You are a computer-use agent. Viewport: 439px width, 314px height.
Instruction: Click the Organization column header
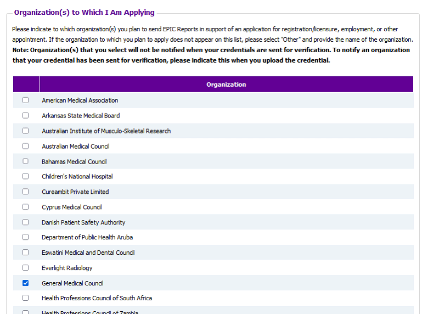pos(226,85)
